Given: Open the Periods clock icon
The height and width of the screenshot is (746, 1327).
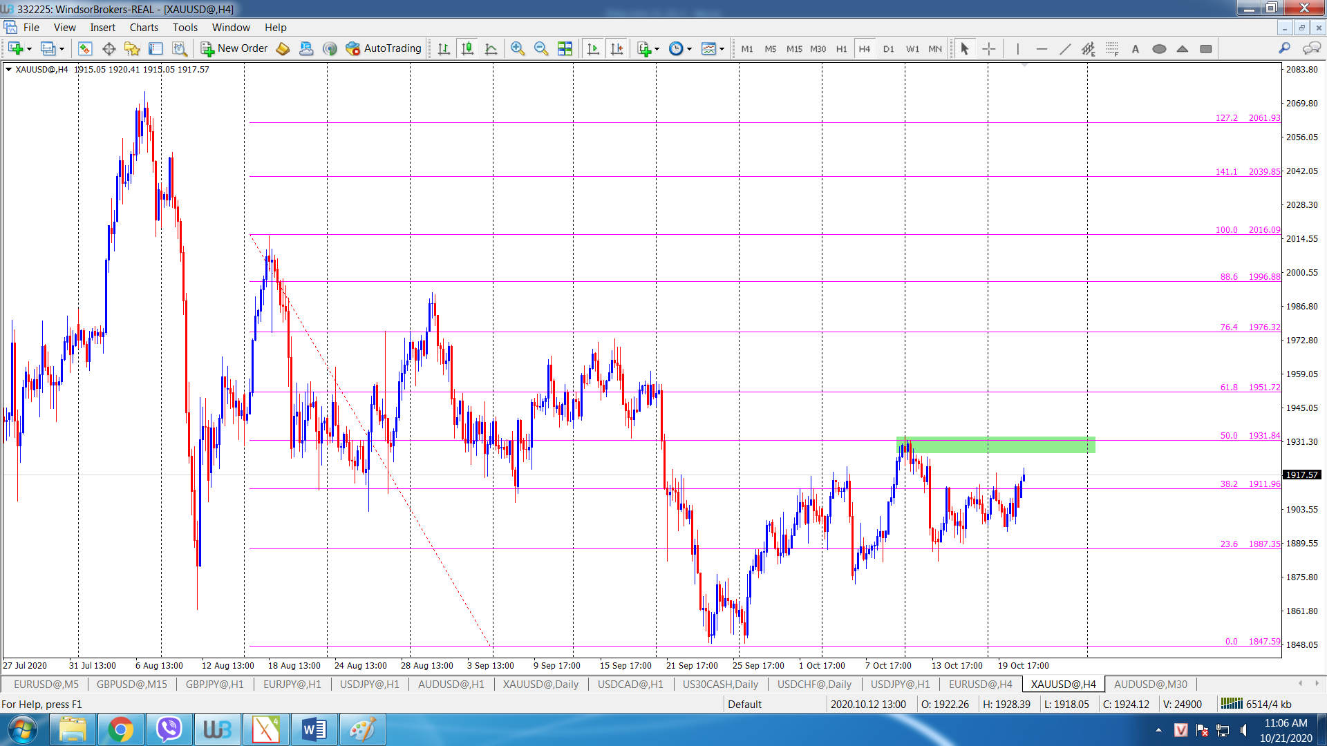Looking at the screenshot, I should pos(676,48).
